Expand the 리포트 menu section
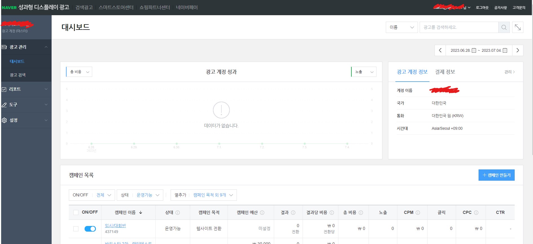The height and width of the screenshot is (244, 533). click(46, 89)
